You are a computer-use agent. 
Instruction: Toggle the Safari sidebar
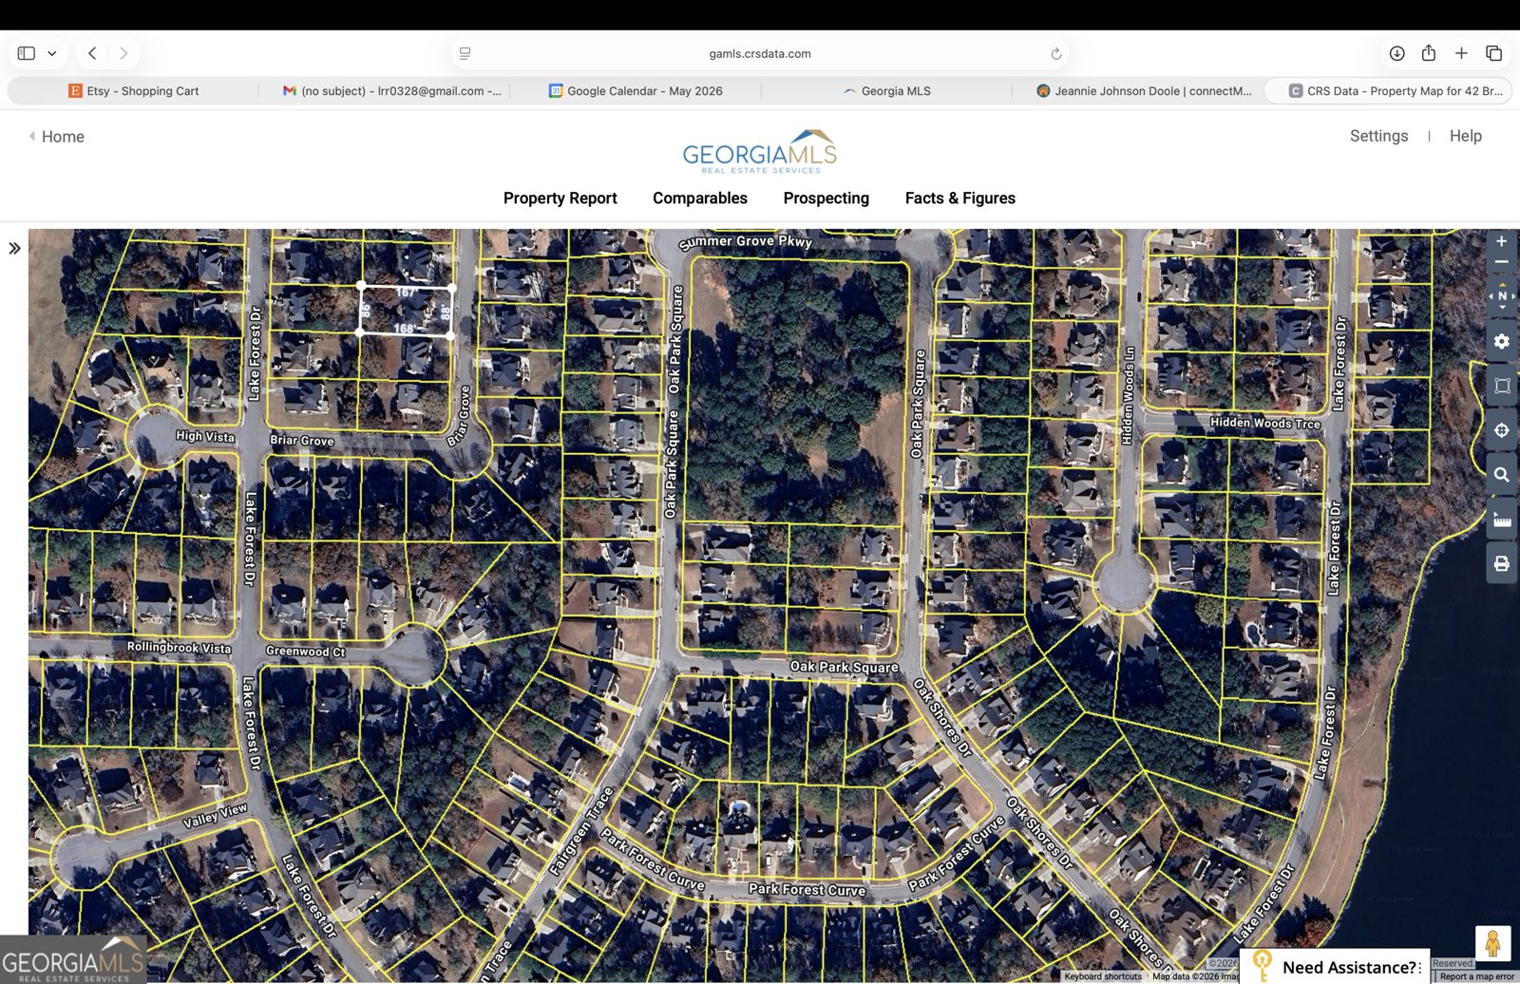click(x=27, y=53)
